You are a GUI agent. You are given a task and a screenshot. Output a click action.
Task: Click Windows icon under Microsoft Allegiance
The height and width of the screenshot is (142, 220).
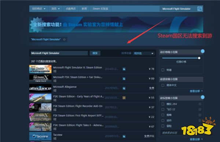click(x=55, y=91)
